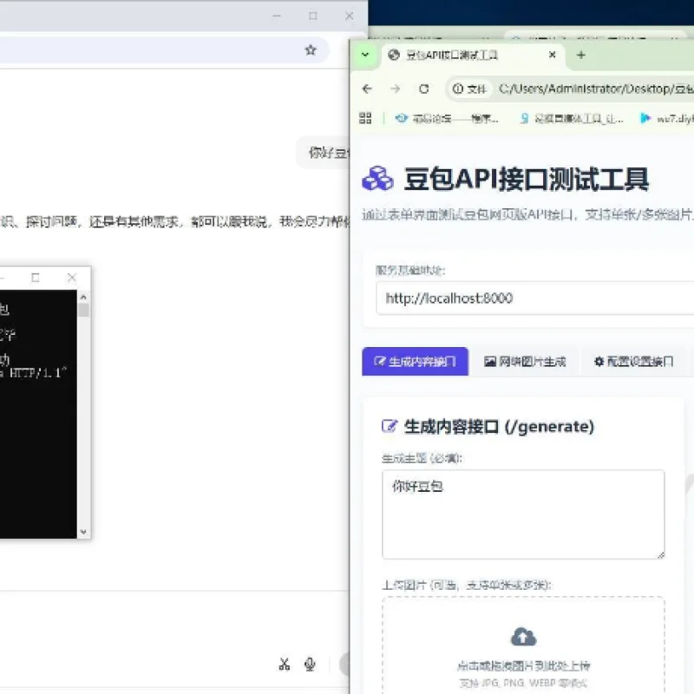Screen dimensions: 694x694
Task: Click the image upload drop zone text
Action: 523,665
